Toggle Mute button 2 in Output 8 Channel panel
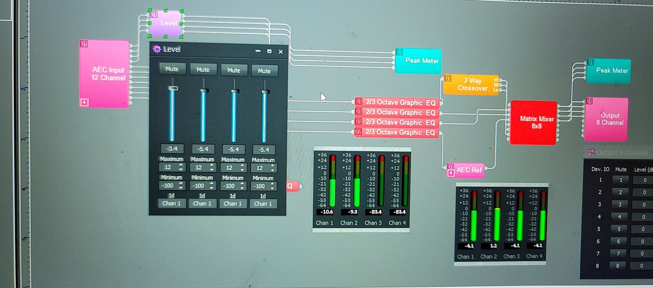653x288 pixels. coord(620,192)
